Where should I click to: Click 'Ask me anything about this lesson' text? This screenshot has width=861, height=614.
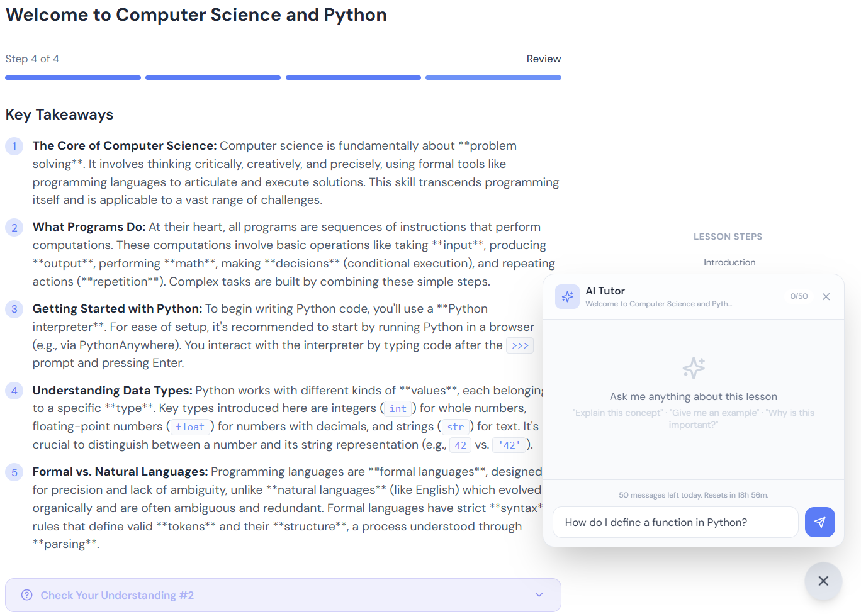tap(694, 397)
